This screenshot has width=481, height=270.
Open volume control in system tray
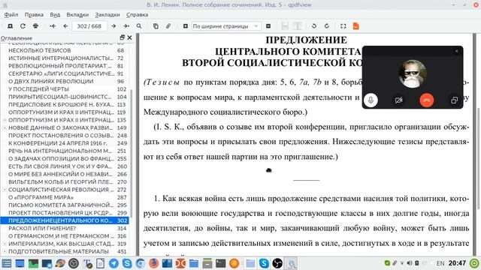point(410,263)
